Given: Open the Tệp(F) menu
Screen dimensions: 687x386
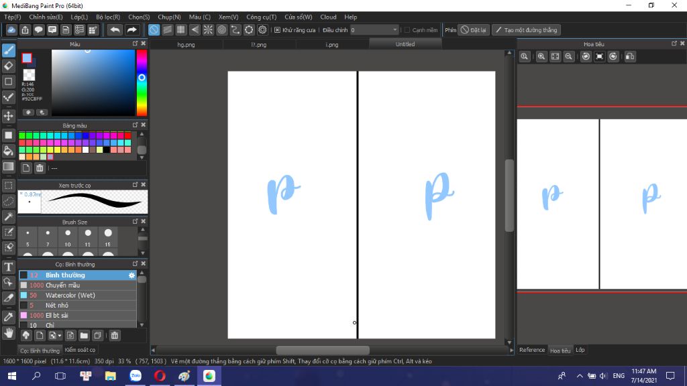Looking at the screenshot, I should [13, 17].
